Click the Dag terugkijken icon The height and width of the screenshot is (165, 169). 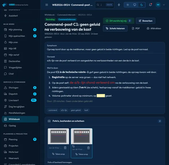click(x=5, y=107)
